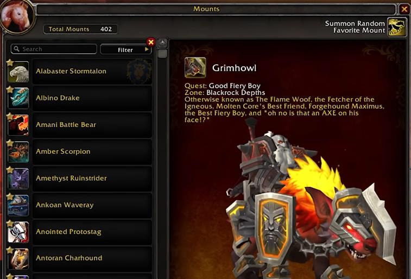Toggle favorite star on Amber Scorpion
The image size is (411, 279).
click(10, 143)
